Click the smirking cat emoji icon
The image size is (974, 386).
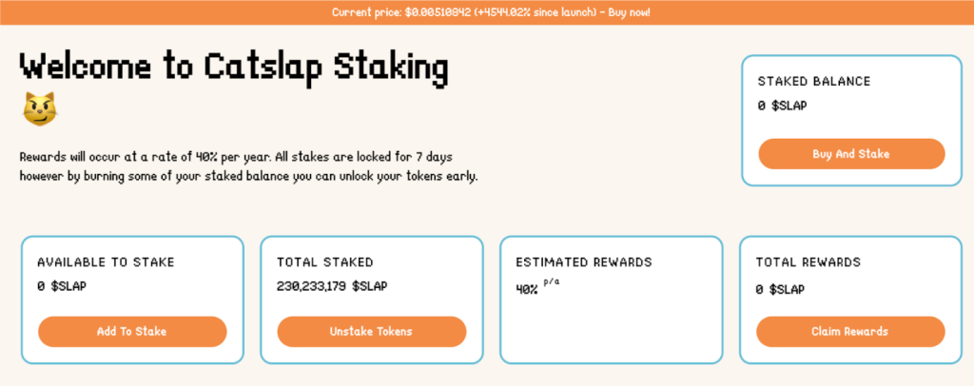39,108
